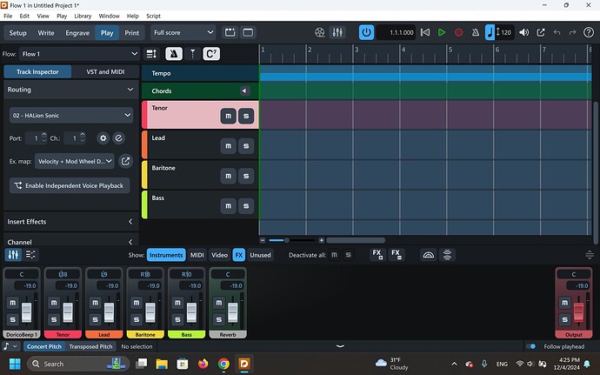The image size is (600, 375).
Task: Open the Mixer window icon in toolbar
Action: point(337,32)
